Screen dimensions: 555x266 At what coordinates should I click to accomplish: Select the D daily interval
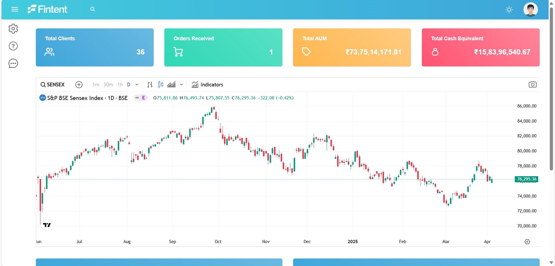point(129,85)
